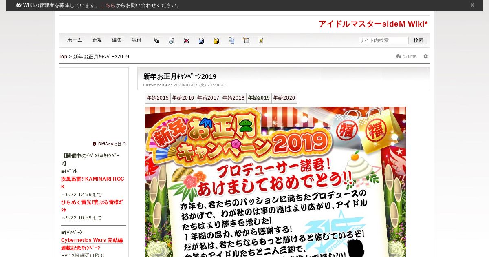Click the 【開催中のｲﾍﾞﾝﾄ&ｷｬﾝﾍﾟｰﾝ】 sidebar heading

90,160
